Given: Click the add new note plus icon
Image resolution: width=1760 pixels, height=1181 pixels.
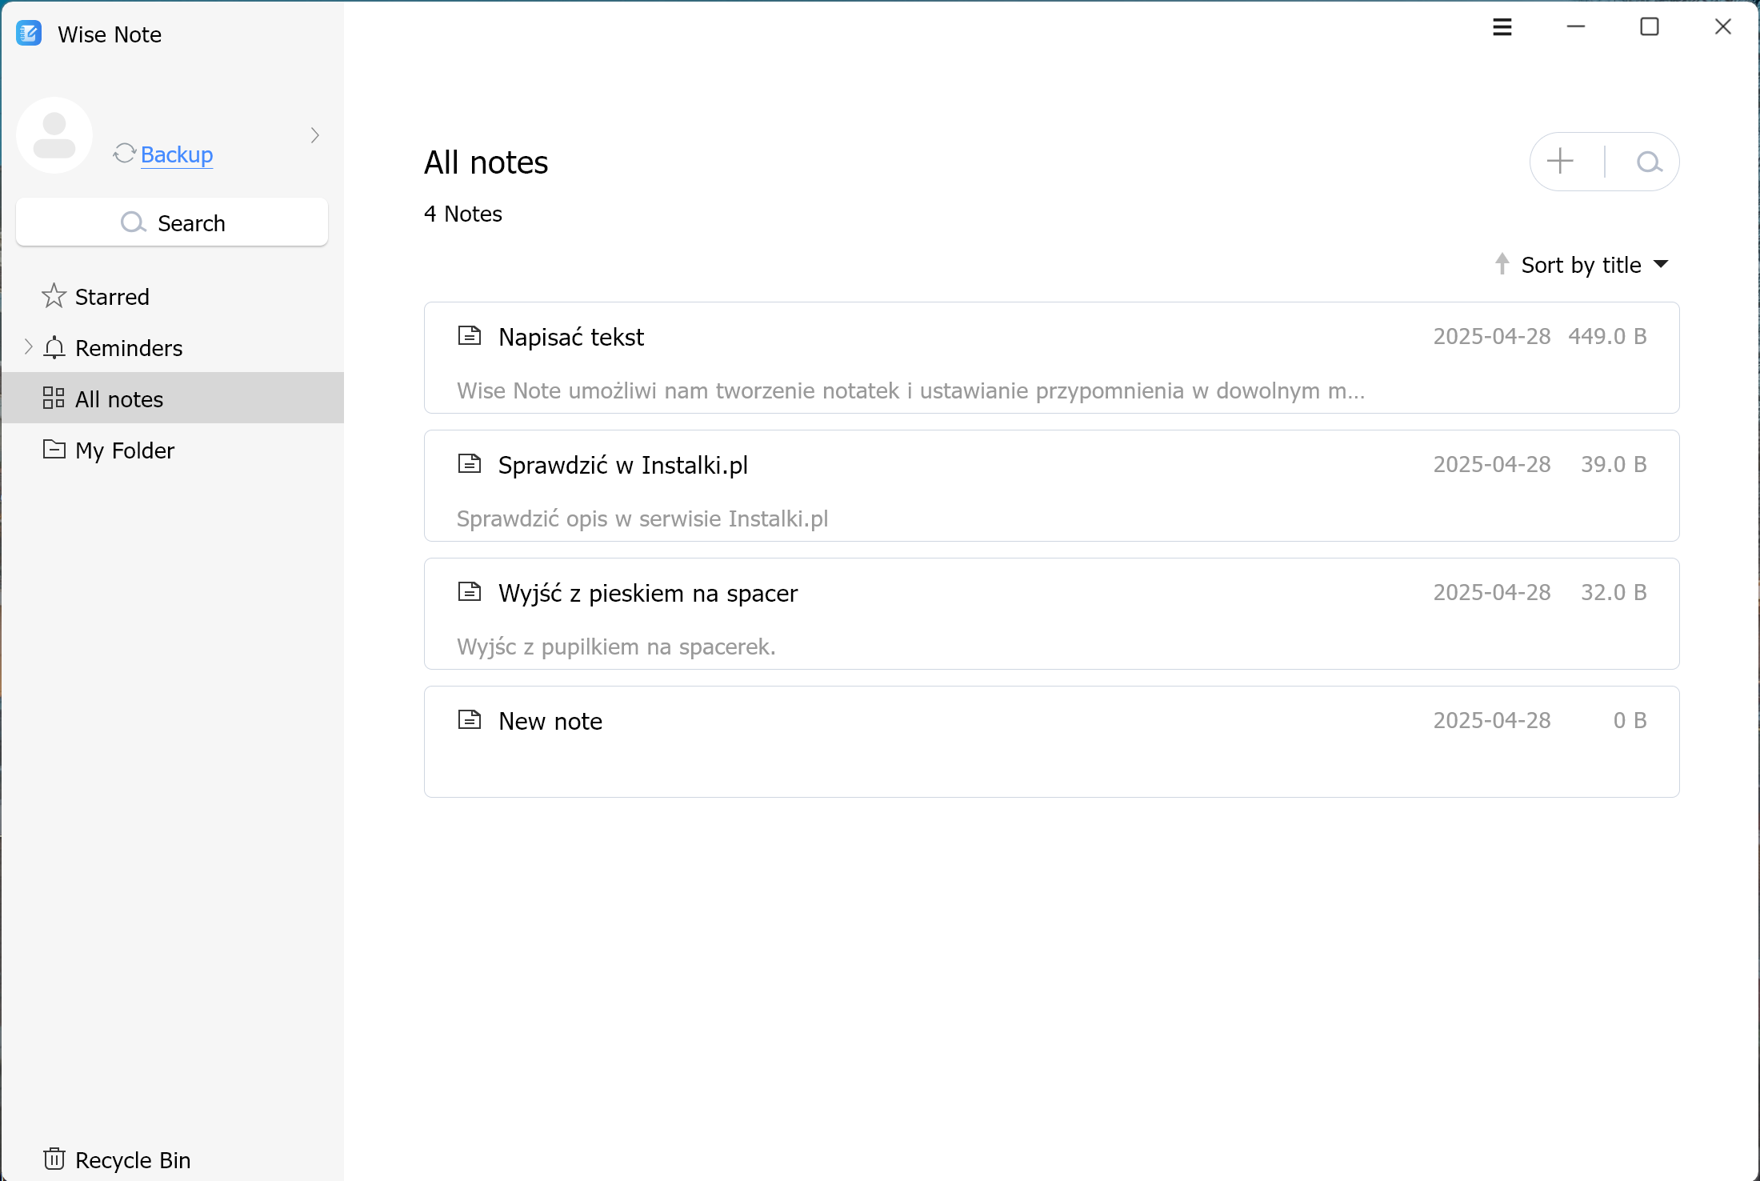Looking at the screenshot, I should (x=1560, y=161).
